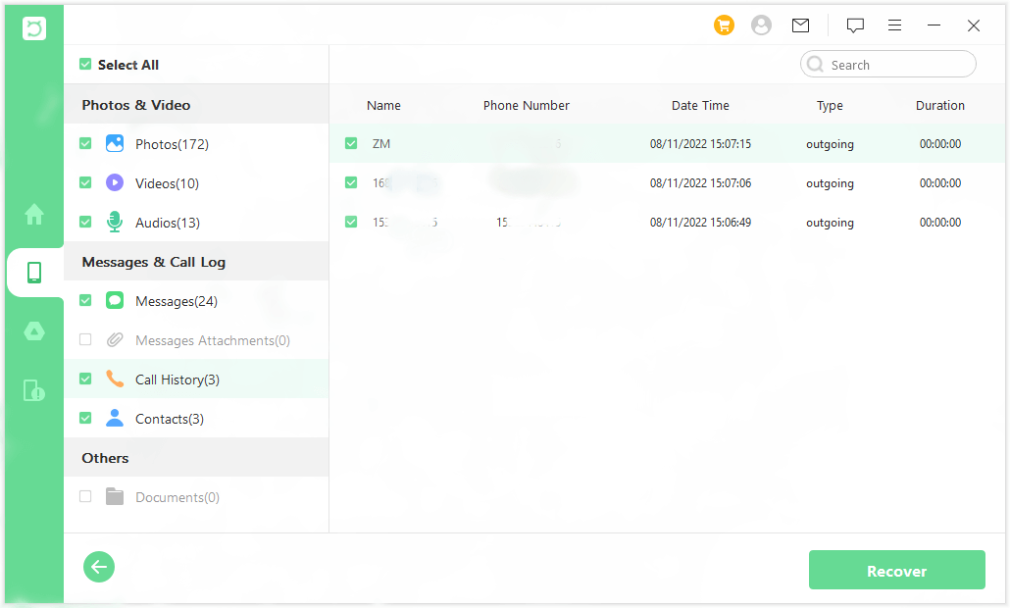The width and height of the screenshot is (1010, 608).
Task: Click the Recover button
Action: coord(896,570)
